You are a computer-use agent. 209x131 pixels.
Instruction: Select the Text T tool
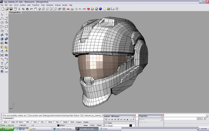click(2, 63)
